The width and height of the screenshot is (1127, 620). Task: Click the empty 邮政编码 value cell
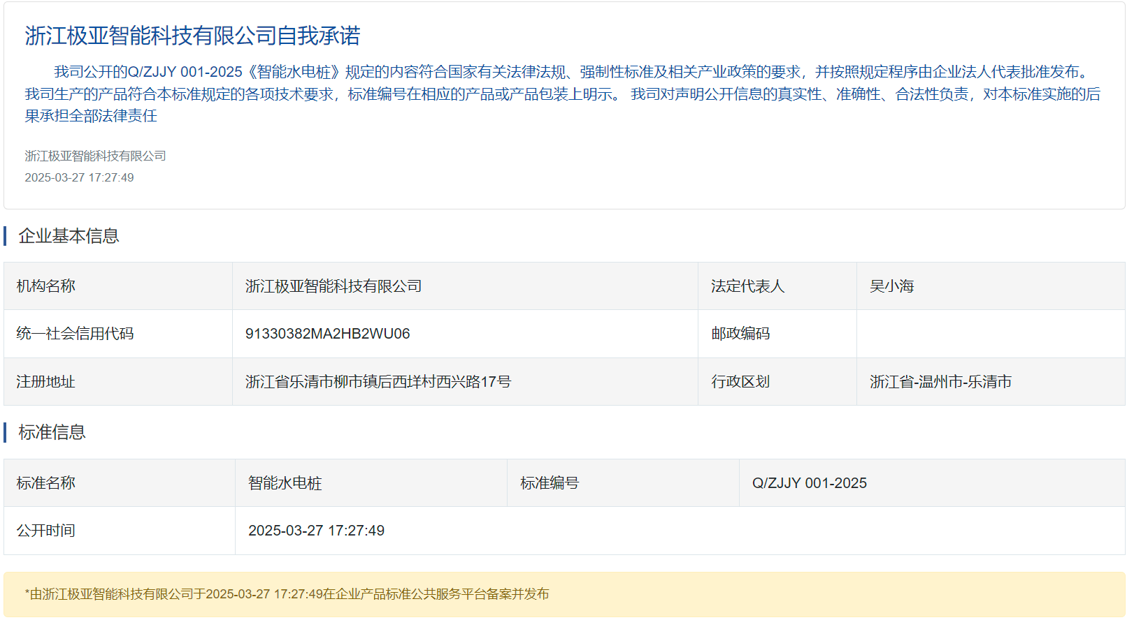point(990,334)
